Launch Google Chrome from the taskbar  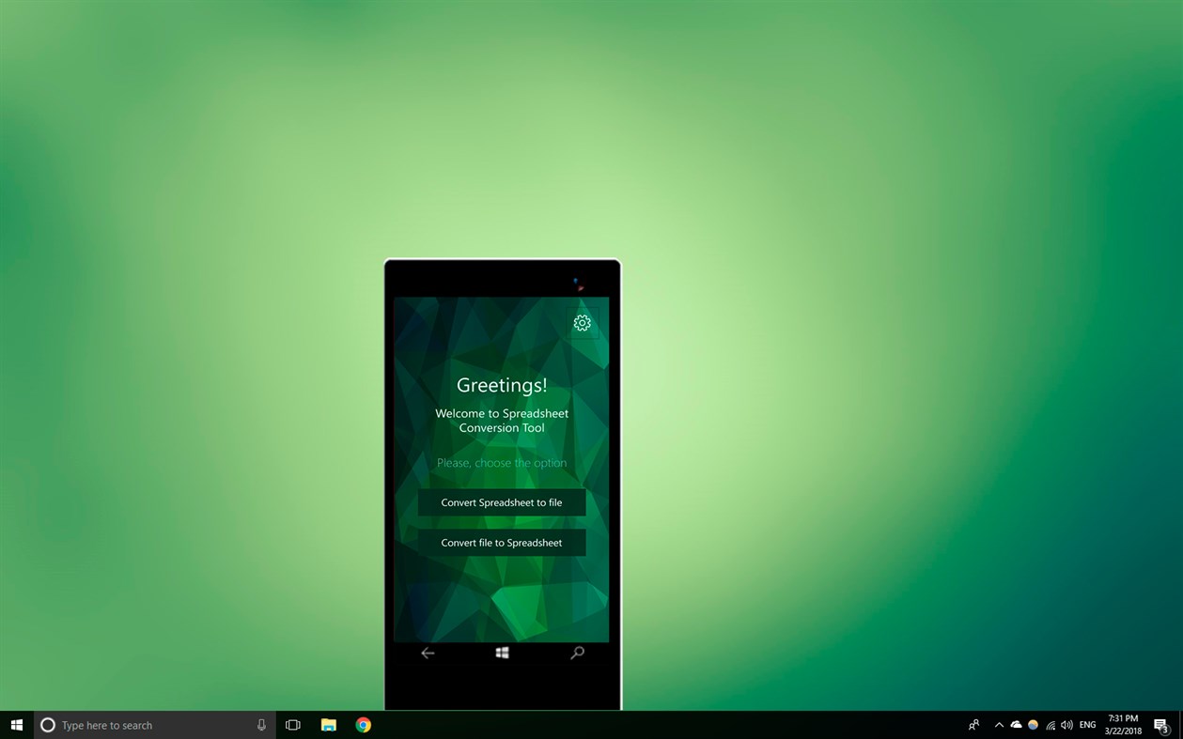[363, 724]
